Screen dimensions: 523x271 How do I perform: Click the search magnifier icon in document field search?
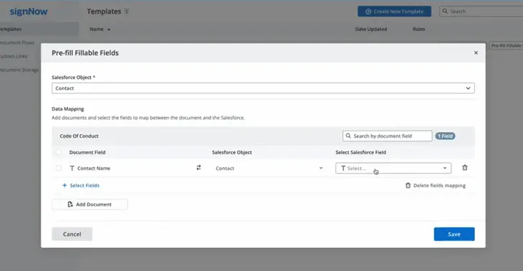pyautogui.click(x=348, y=135)
